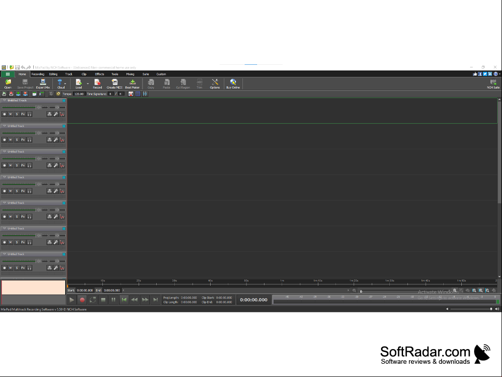Collapse the fourth Untitled Track triangle
This screenshot has width=502, height=377.
point(4,177)
